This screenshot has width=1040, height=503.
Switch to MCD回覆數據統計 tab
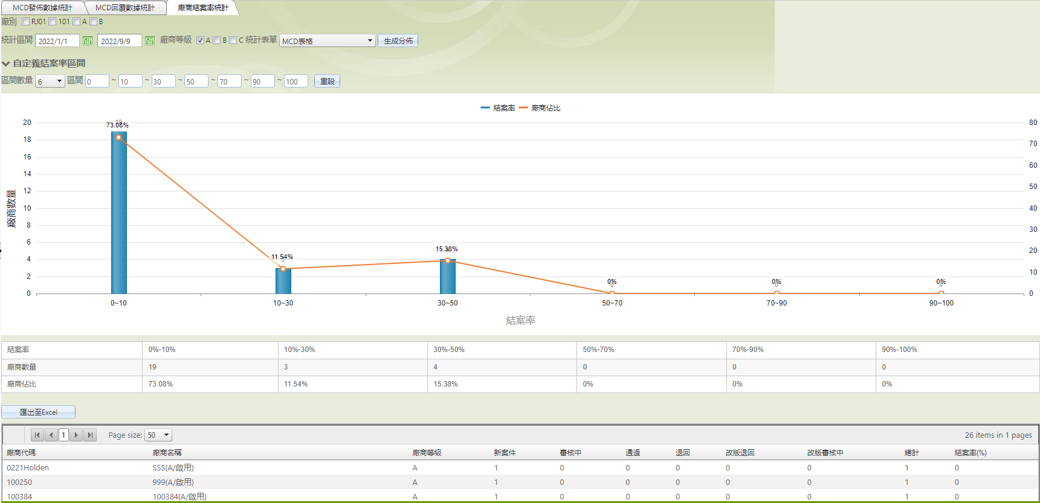click(125, 8)
